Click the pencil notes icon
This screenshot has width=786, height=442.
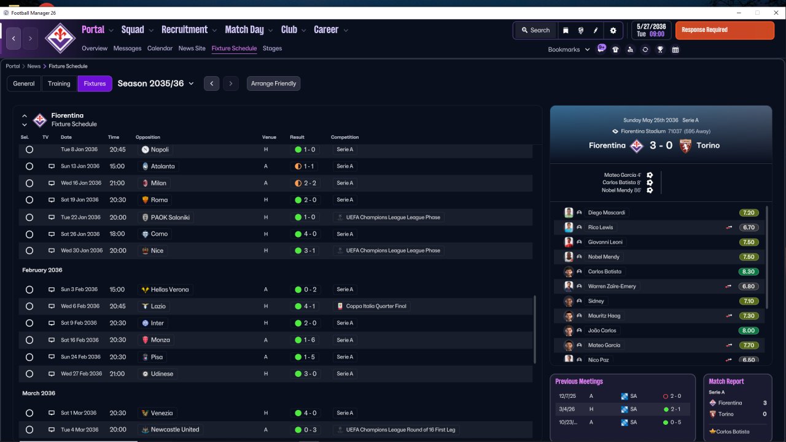pyautogui.click(x=596, y=30)
